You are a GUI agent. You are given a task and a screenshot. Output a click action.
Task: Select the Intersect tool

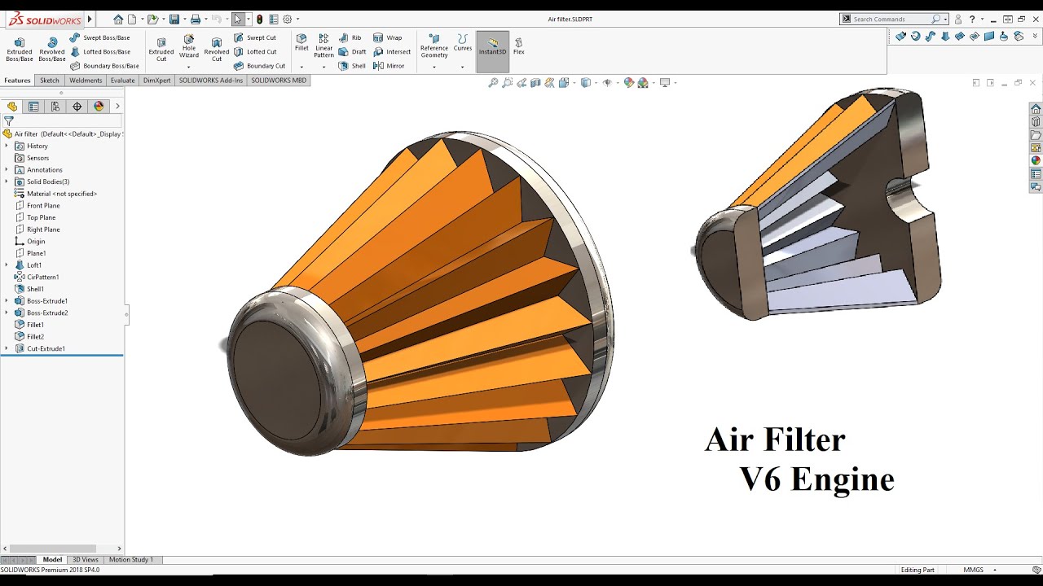pyautogui.click(x=392, y=51)
